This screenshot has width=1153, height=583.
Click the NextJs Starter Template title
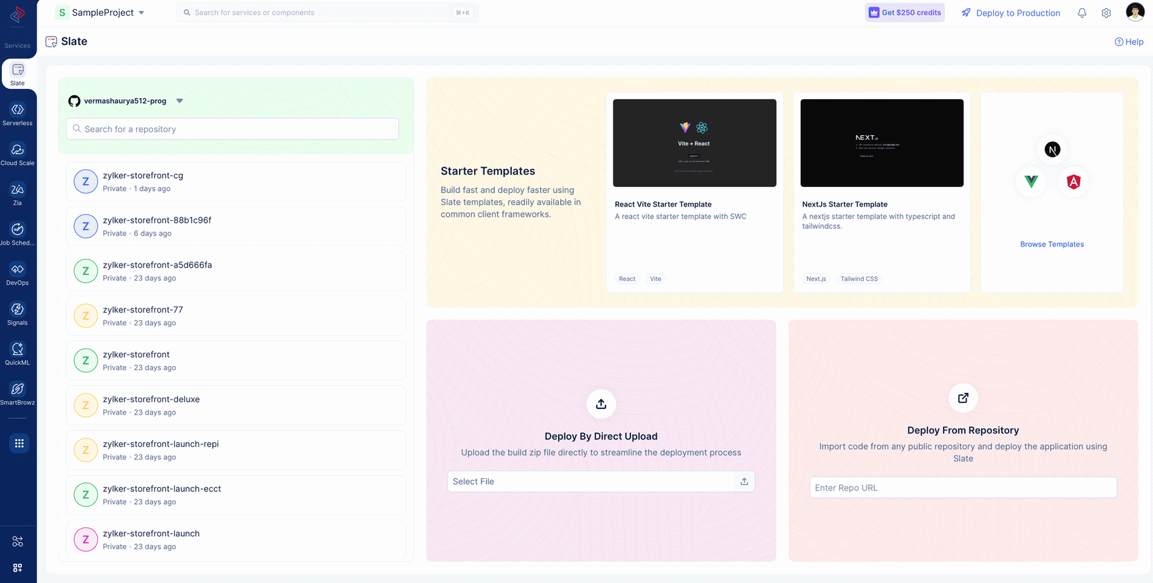844,204
